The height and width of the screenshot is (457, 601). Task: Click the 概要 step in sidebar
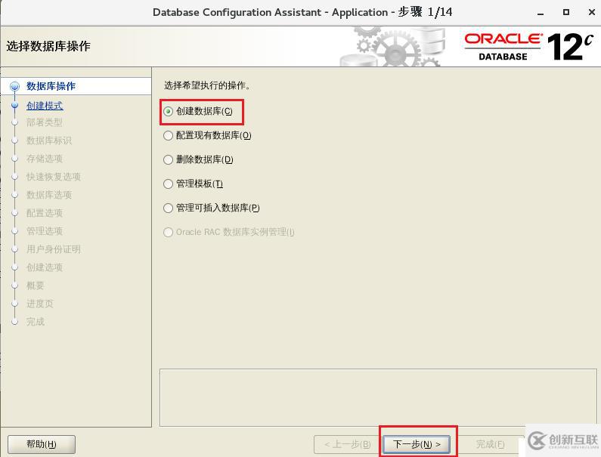click(x=35, y=286)
